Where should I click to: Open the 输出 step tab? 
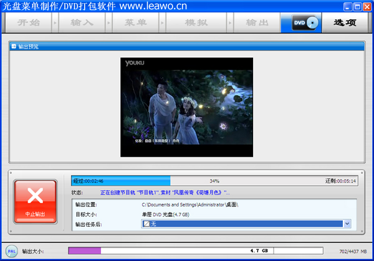click(257, 23)
